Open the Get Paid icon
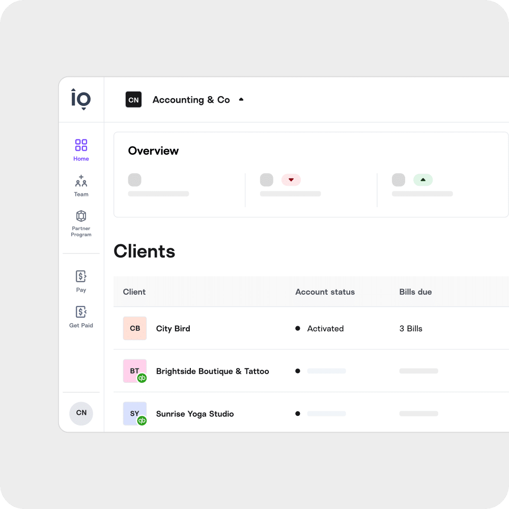The image size is (509, 509). 81,312
